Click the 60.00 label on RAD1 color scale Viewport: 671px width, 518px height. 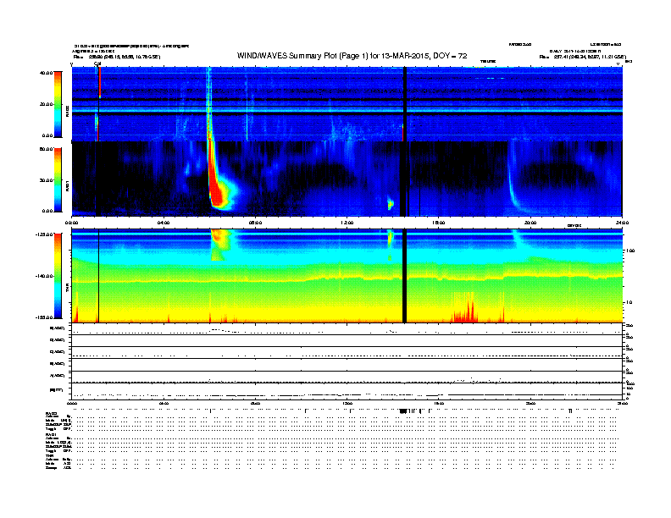pos(46,149)
